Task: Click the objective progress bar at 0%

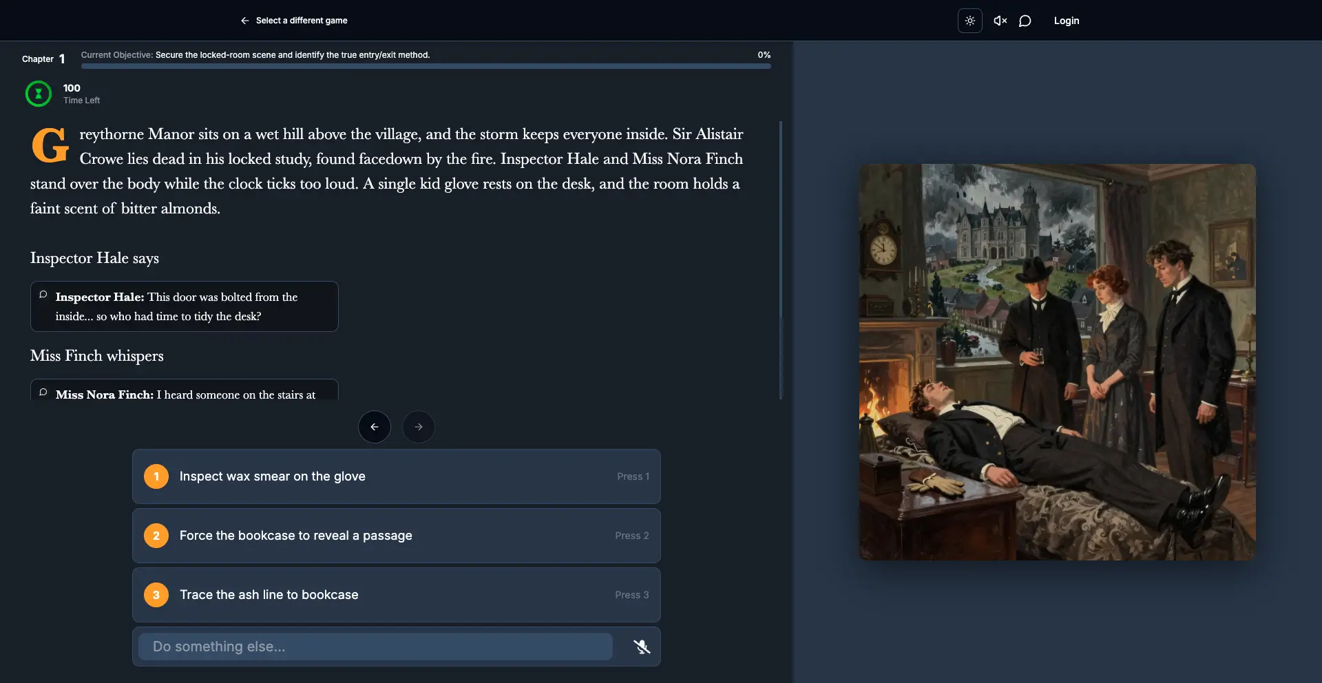Action: click(x=426, y=66)
